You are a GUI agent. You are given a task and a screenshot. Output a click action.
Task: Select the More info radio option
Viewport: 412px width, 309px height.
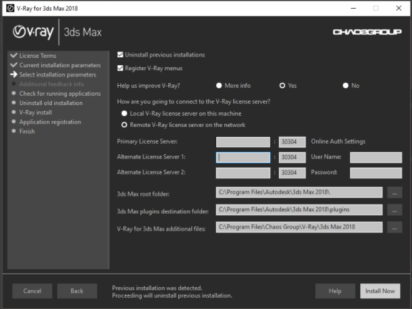coord(219,86)
